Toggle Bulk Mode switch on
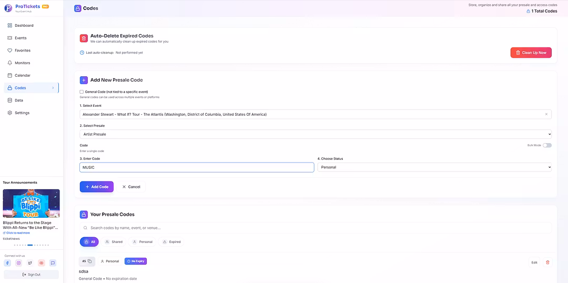Image resolution: width=568 pixels, height=283 pixels. 547,145
